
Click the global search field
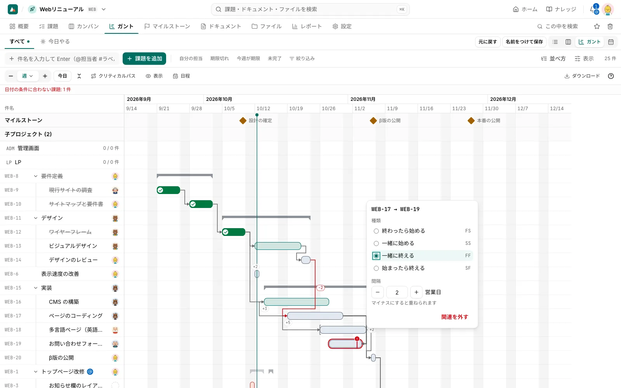click(x=310, y=9)
